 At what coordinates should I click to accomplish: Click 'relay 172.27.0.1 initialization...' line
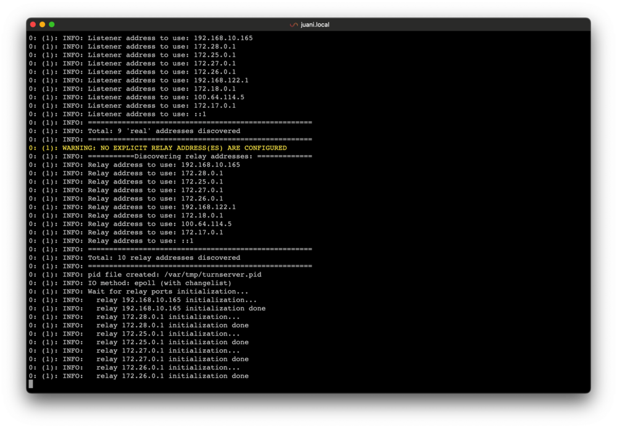click(168, 350)
